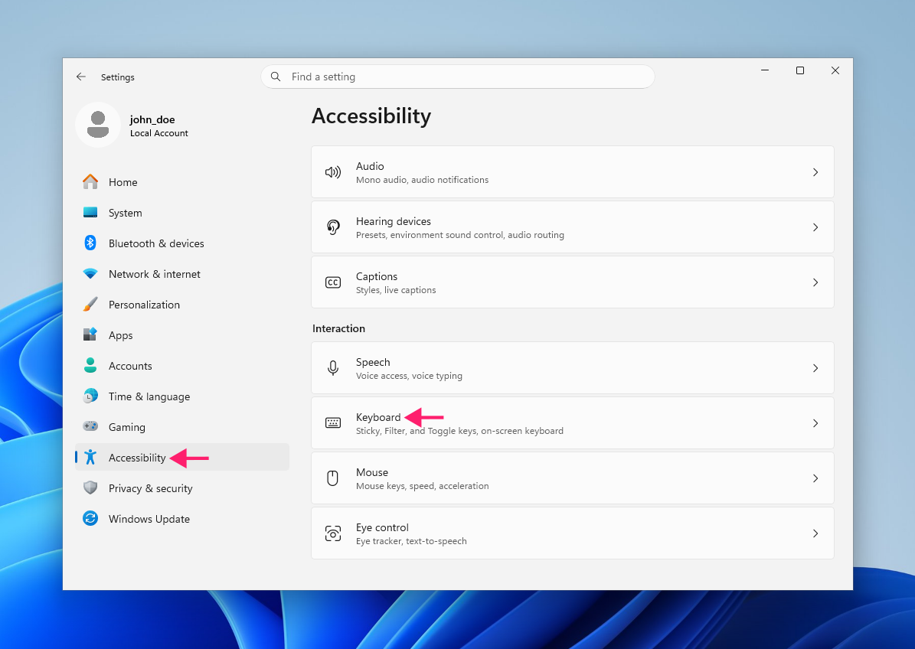Open Mouse accessibility title
This screenshot has width=915, height=649.
point(371,472)
